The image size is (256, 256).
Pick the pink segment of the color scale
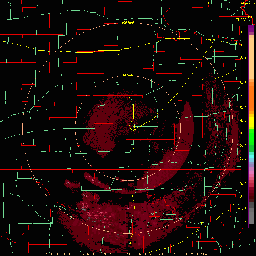(x=251, y=172)
